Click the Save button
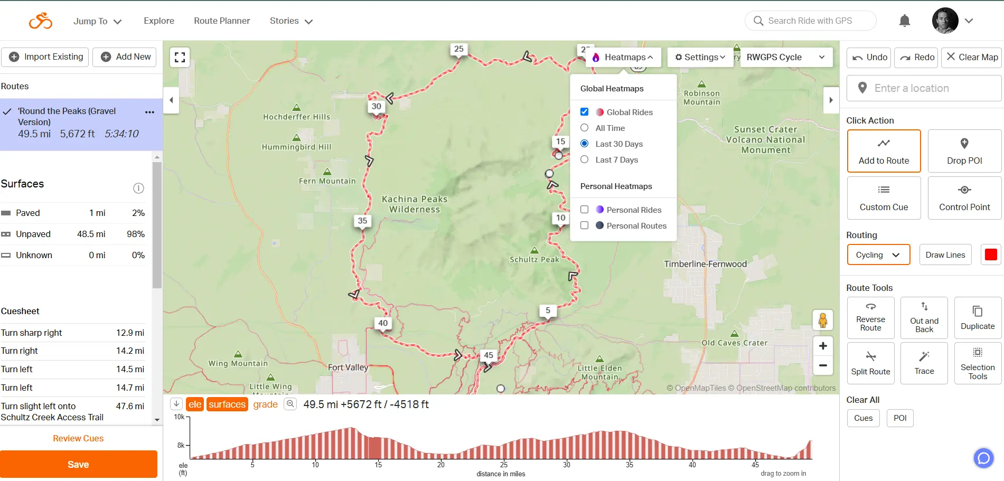Screen dimensions: 1004x481 pos(78,464)
